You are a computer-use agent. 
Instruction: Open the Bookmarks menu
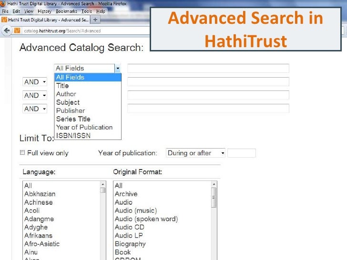pyautogui.click(x=66, y=11)
